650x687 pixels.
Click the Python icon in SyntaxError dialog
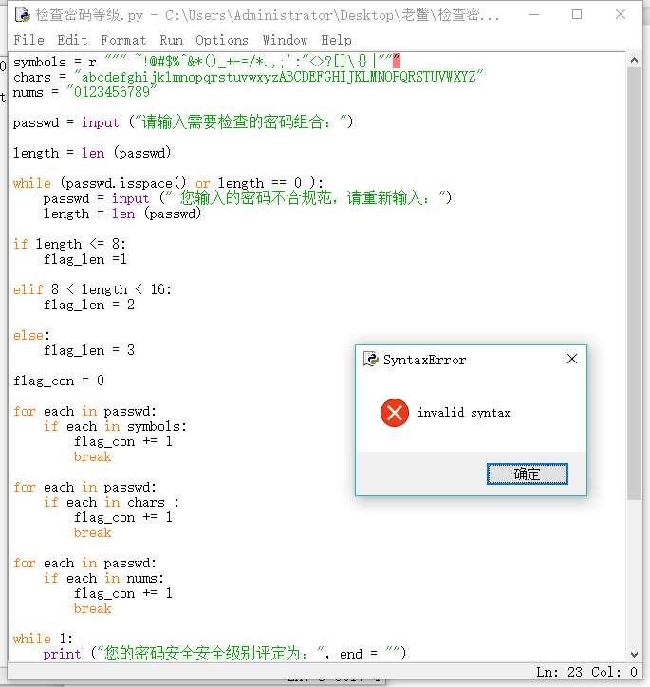(x=371, y=360)
